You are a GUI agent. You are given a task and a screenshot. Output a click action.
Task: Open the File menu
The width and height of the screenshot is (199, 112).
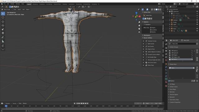pos(5,4)
